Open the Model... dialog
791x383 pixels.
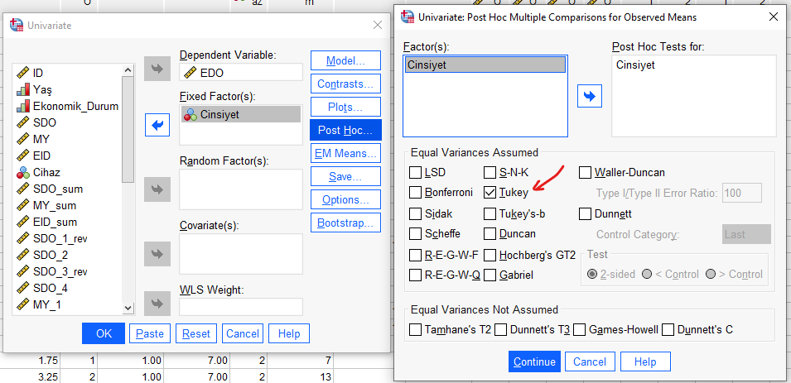[345, 60]
